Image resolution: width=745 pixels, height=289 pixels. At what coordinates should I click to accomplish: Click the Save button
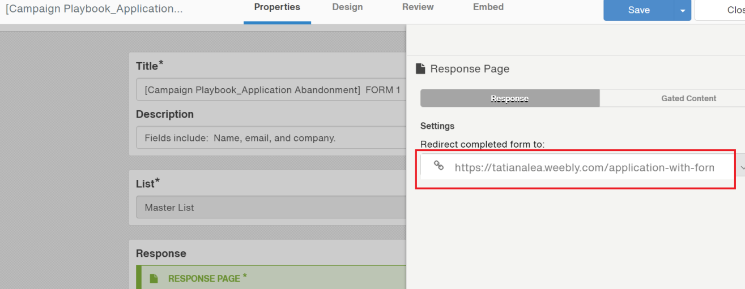[638, 10]
